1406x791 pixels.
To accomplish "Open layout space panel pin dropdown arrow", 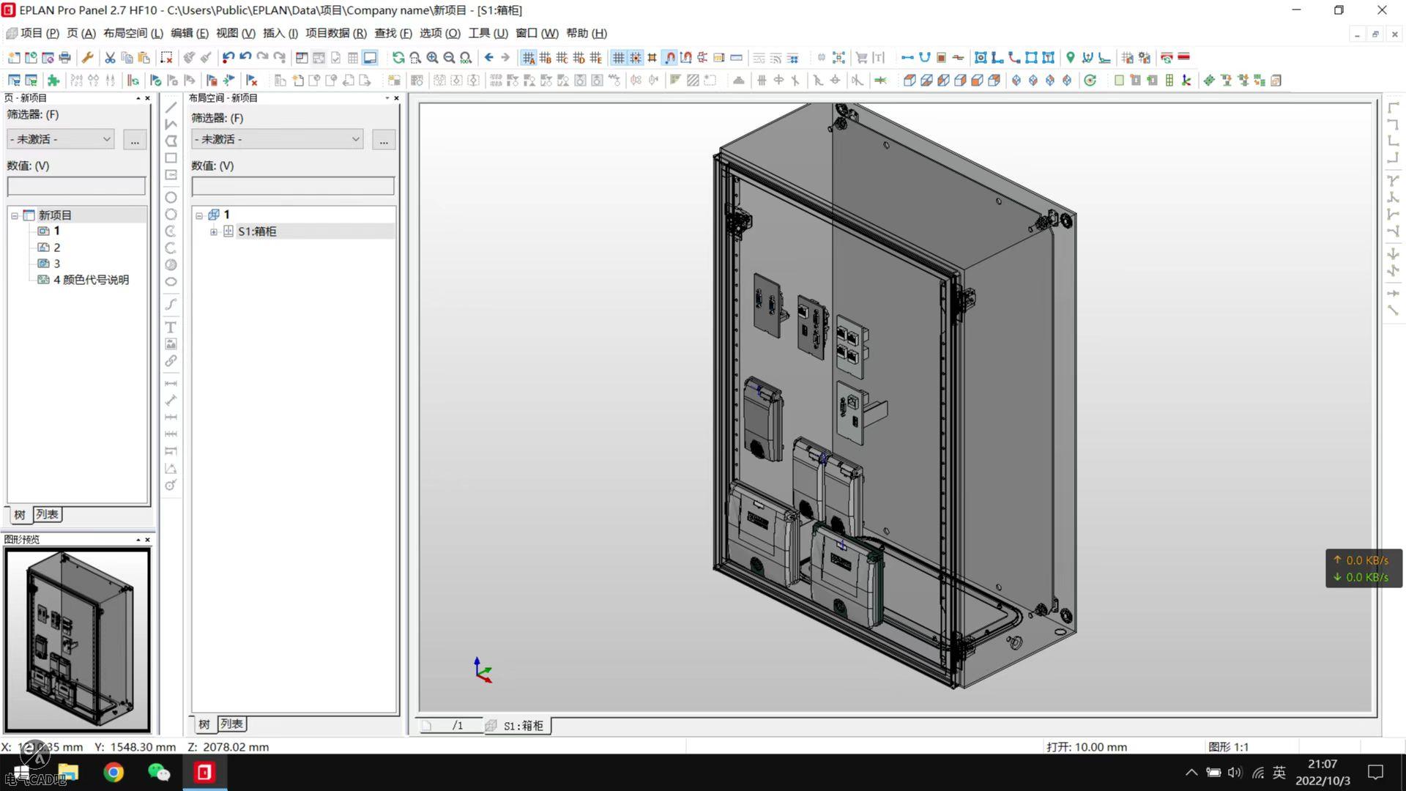I will (x=387, y=98).
